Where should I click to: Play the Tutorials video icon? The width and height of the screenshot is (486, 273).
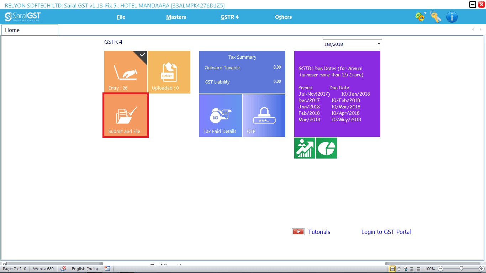coord(298,232)
